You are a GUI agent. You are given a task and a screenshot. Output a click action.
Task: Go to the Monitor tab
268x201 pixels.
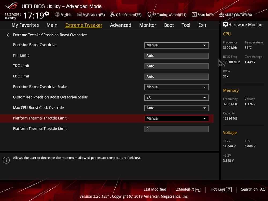[148, 25]
